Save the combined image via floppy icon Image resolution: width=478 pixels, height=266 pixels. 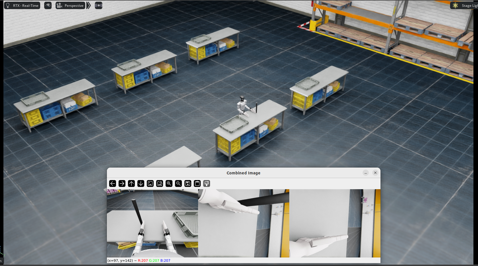[x=188, y=183]
